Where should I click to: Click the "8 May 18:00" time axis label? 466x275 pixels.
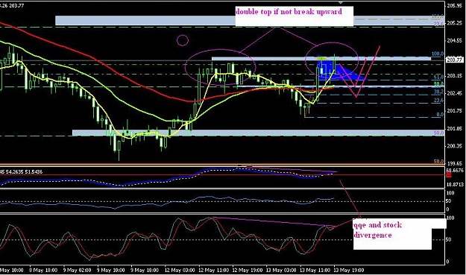(43, 271)
